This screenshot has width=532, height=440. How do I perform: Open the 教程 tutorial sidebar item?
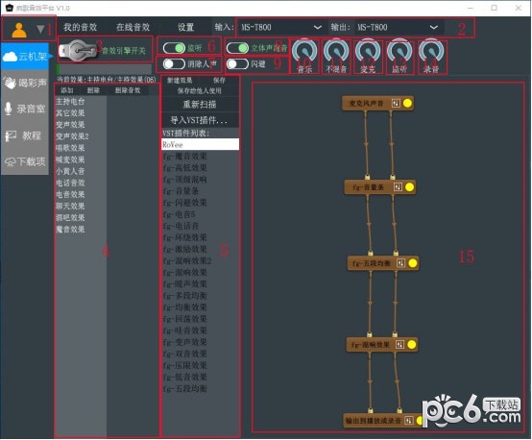tap(25, 135)
